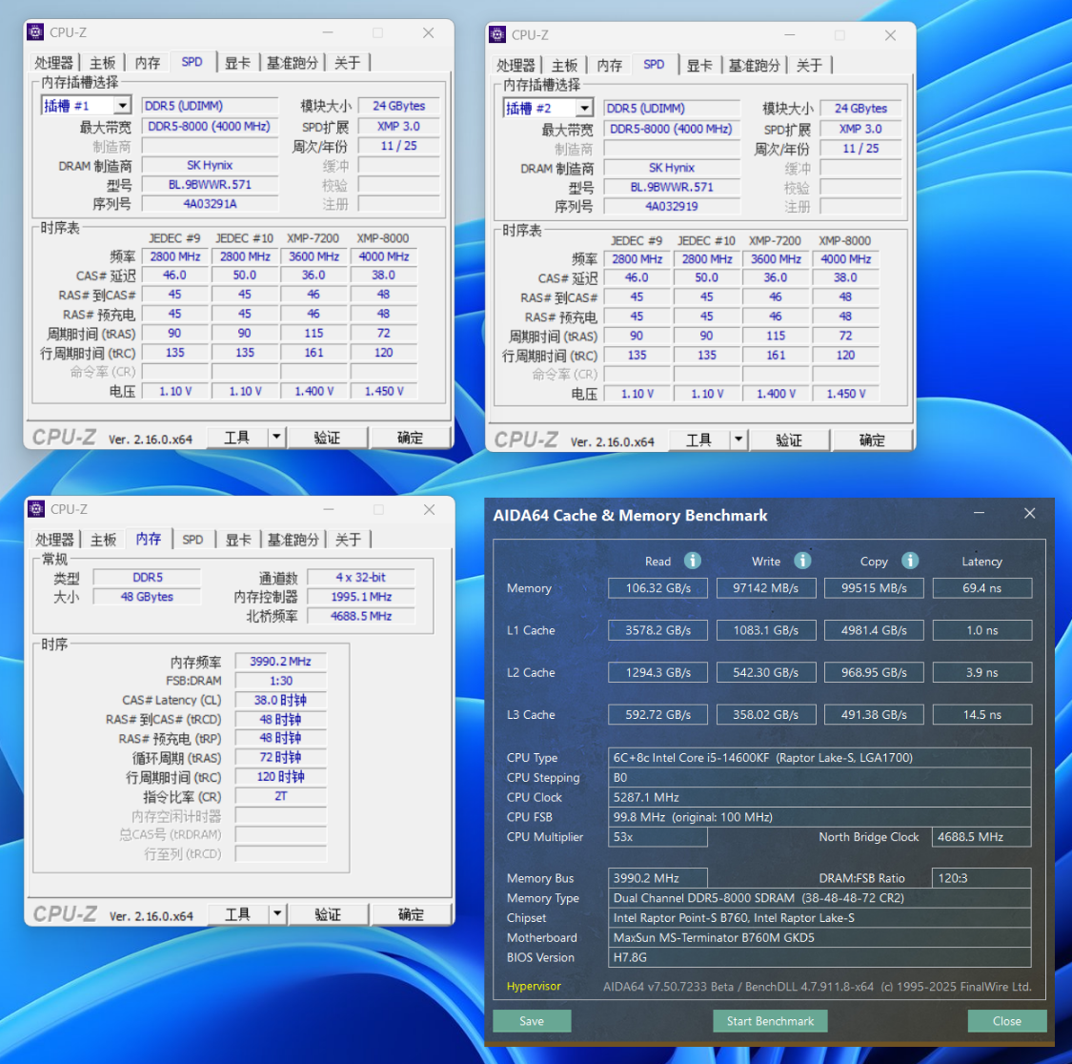This screenshot has height=1064, width=1072.
Task: Select SPD tab in the memory-tab CPU-Z window
Action: [192, 540]
